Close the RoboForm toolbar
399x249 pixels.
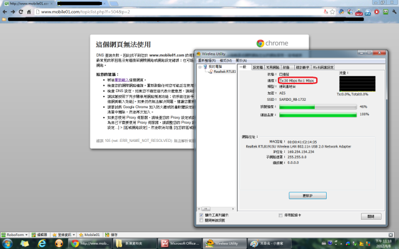[x=391, y=235]
